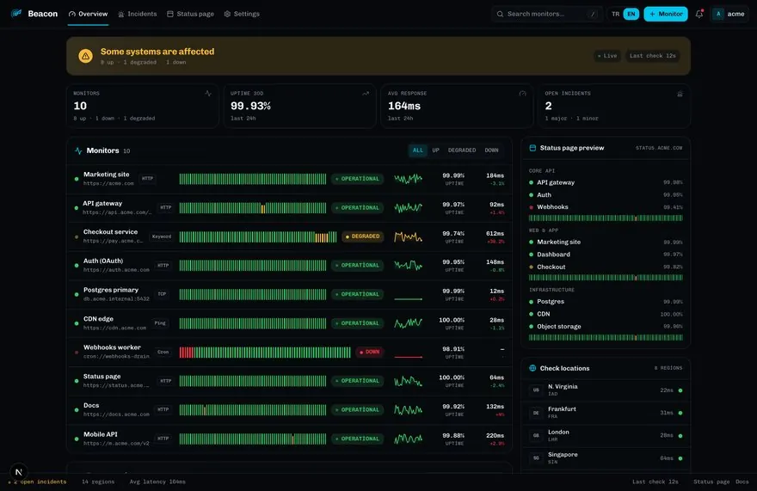Select Webhooks in status preview
This screenshot has width=757, height=491.
coord(606,206)
